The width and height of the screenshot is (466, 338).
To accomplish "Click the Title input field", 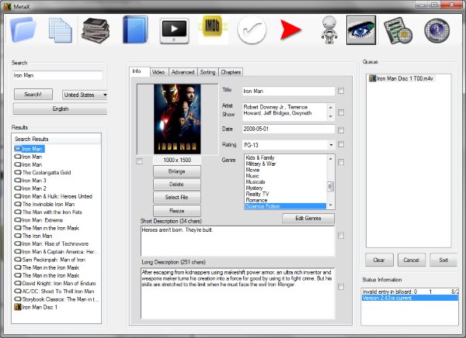I will 289,91.
